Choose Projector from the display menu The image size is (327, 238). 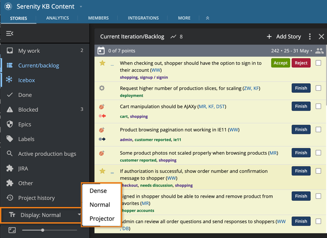102,219
